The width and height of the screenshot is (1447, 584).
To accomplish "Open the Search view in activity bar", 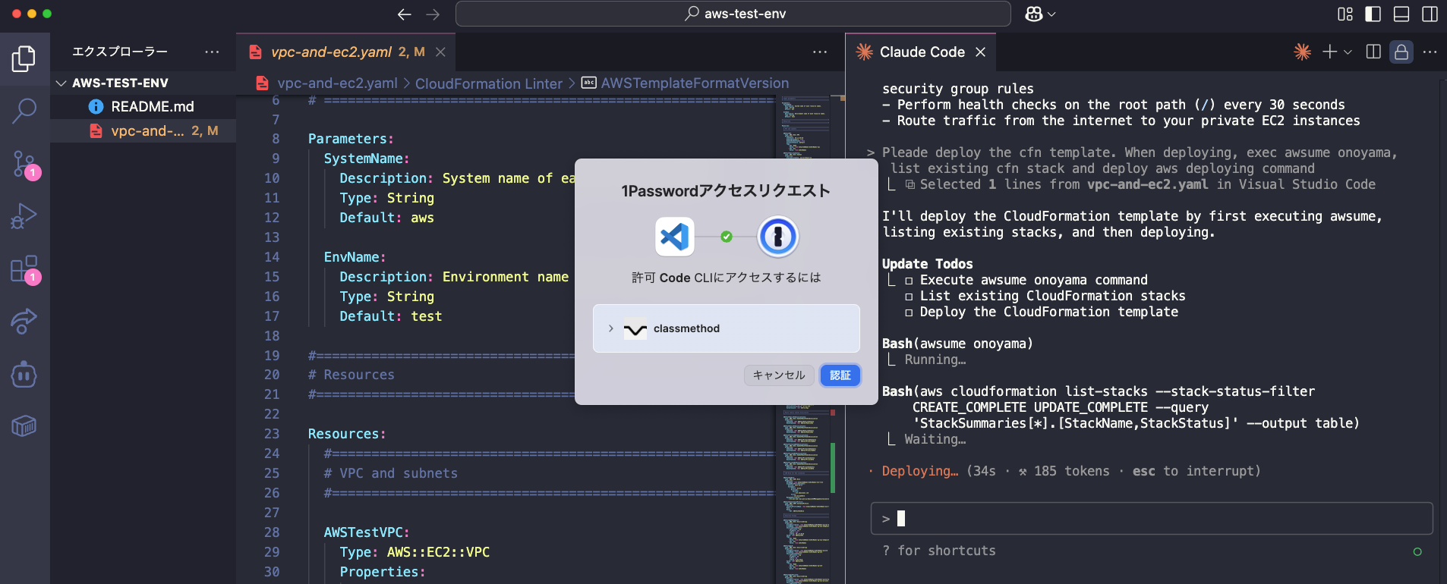I will (24, 111).
